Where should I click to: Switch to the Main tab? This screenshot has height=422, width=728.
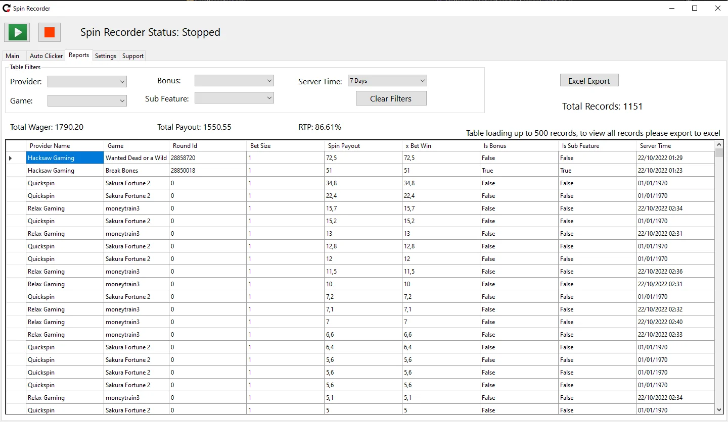[13, 56]
